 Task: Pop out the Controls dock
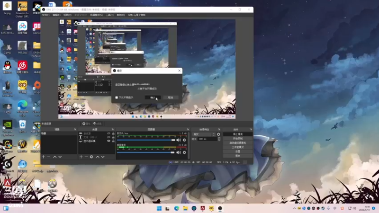tap(251, 129)
